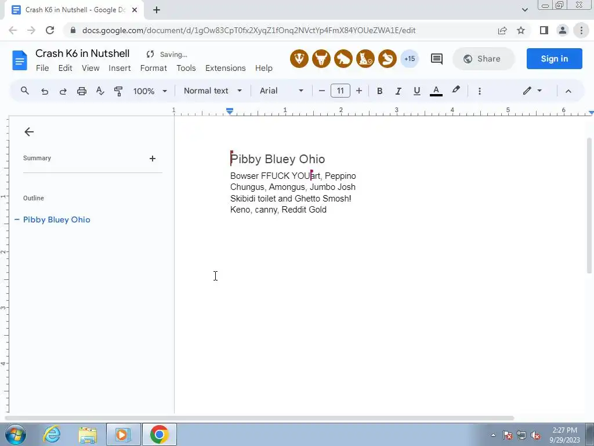Click the search the menus magnifier icon

[24, 91]
